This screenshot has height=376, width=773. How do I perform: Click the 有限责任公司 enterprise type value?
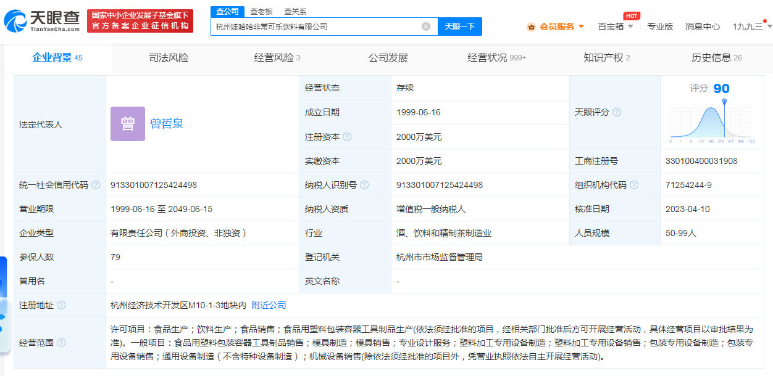179,233
